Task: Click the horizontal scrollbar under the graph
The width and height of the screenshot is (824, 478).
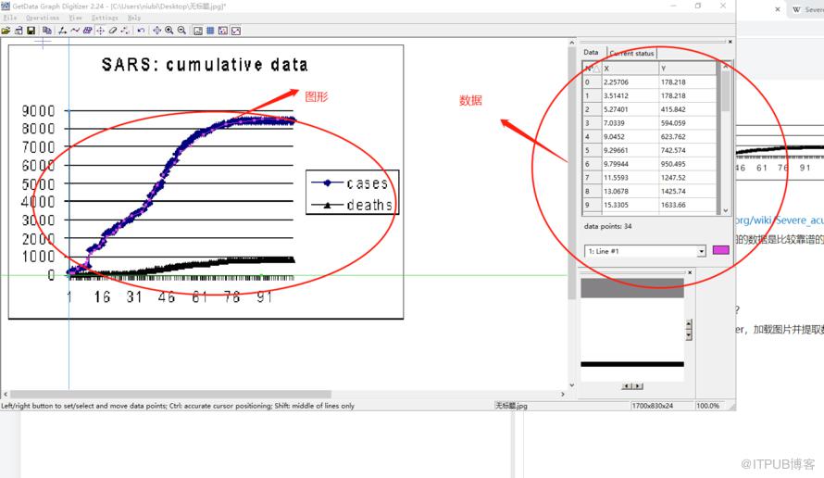Action: coord(170,394)
